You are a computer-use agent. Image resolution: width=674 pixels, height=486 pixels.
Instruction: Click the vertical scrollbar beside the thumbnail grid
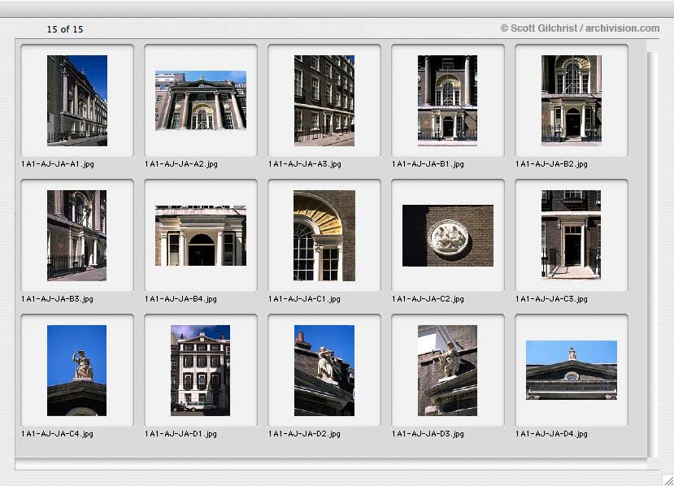point(653,255)
